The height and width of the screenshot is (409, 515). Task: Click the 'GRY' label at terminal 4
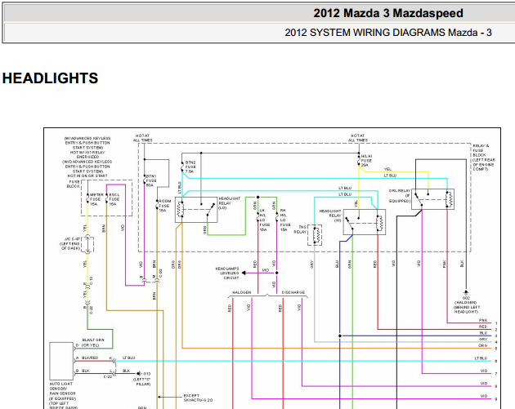pyautogui.click(x=483, y=339)
